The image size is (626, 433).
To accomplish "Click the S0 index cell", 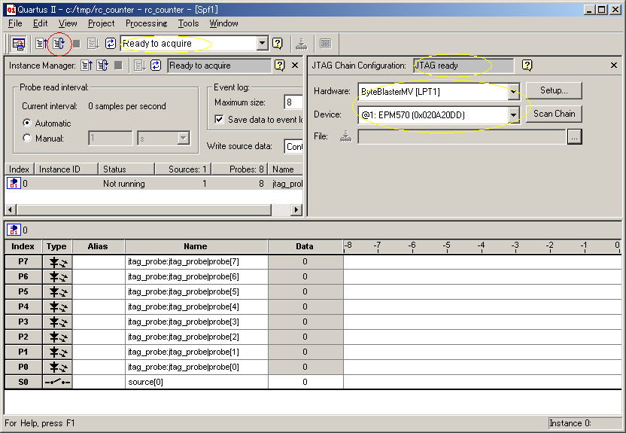I will pyautogui.click(x=23, y=383).
